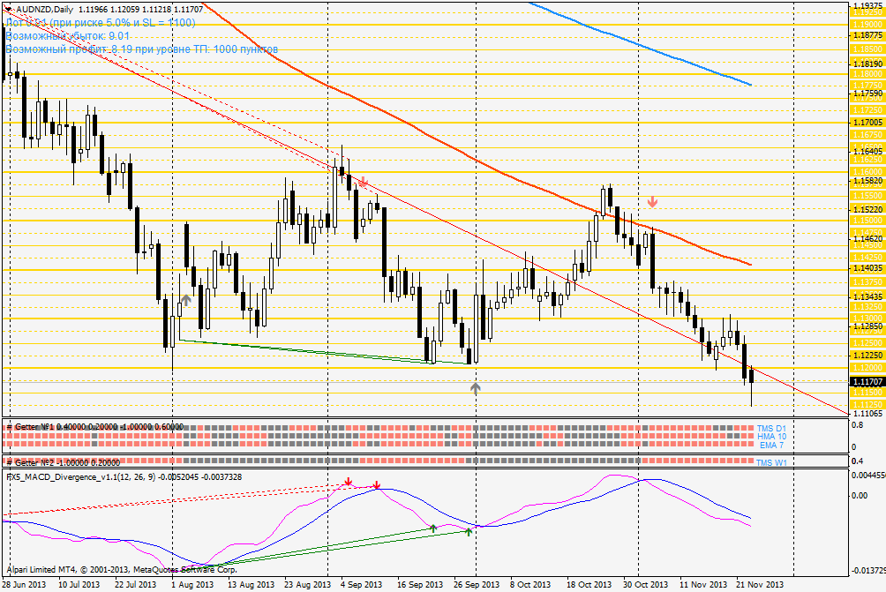Click the 21 Nov 2013 date label

click(x=760, y=585)
